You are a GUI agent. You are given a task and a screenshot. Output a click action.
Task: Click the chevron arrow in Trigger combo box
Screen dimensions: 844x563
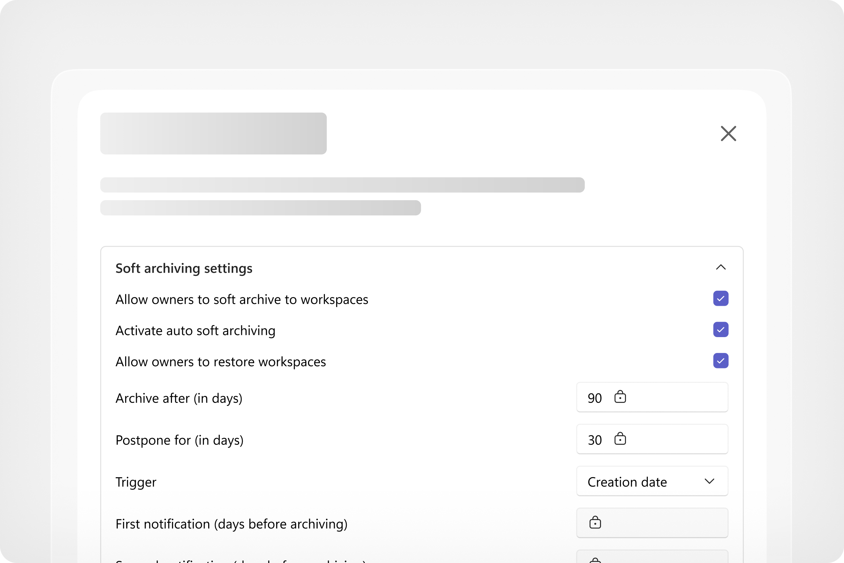709,481
